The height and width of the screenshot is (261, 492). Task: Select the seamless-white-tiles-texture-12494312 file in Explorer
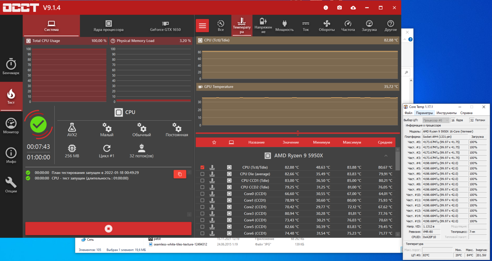click(180, 244)
